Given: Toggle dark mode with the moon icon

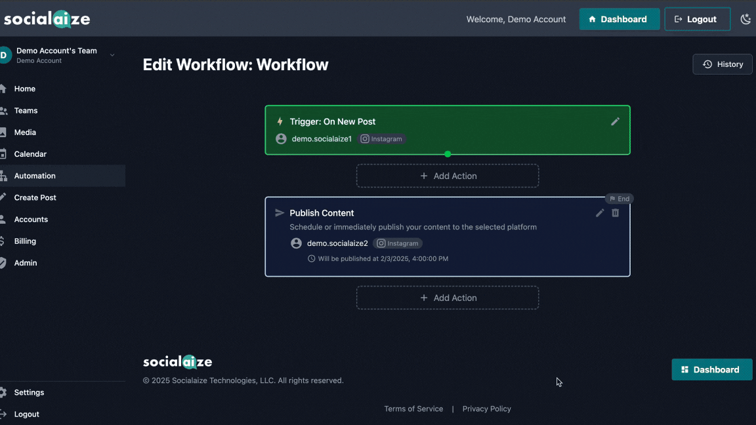Looking at the screenshot, I should 745,18.
